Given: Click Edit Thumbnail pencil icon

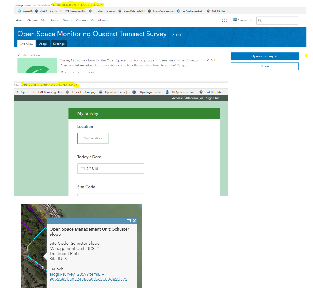Looking at the screenshot, I should [19, 55].
